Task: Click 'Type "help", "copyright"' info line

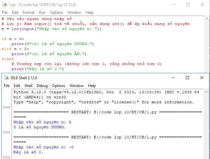Action: (104, 102)
